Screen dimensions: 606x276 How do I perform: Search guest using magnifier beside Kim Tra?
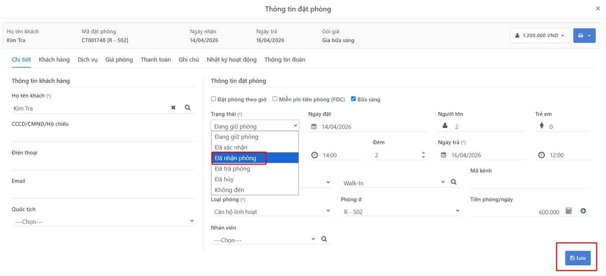tap(187, 108)
